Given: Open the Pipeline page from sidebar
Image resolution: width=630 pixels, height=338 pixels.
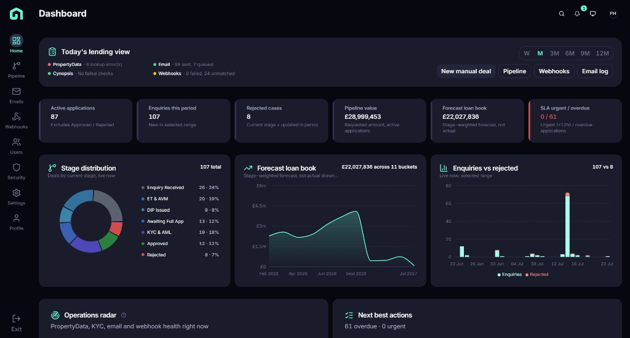Looking at the screenshot, I should (16, 70).
